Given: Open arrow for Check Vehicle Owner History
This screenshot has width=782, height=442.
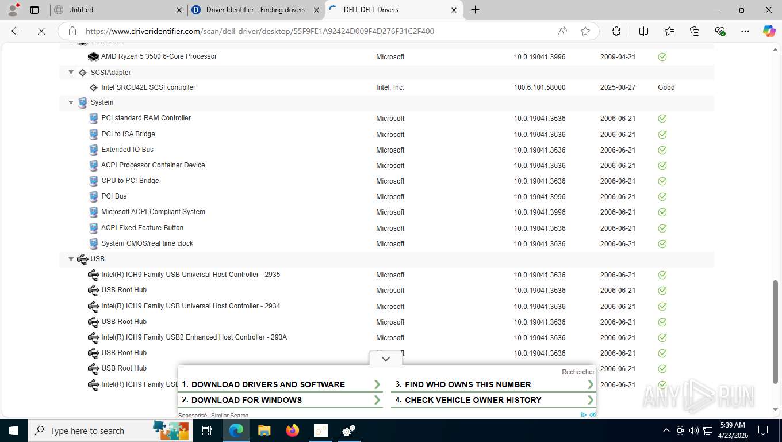Looking at the screenshot, I should coord(591,400).
